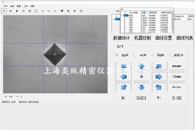
Task: Click the save disk icon
Action: (11, 11)
